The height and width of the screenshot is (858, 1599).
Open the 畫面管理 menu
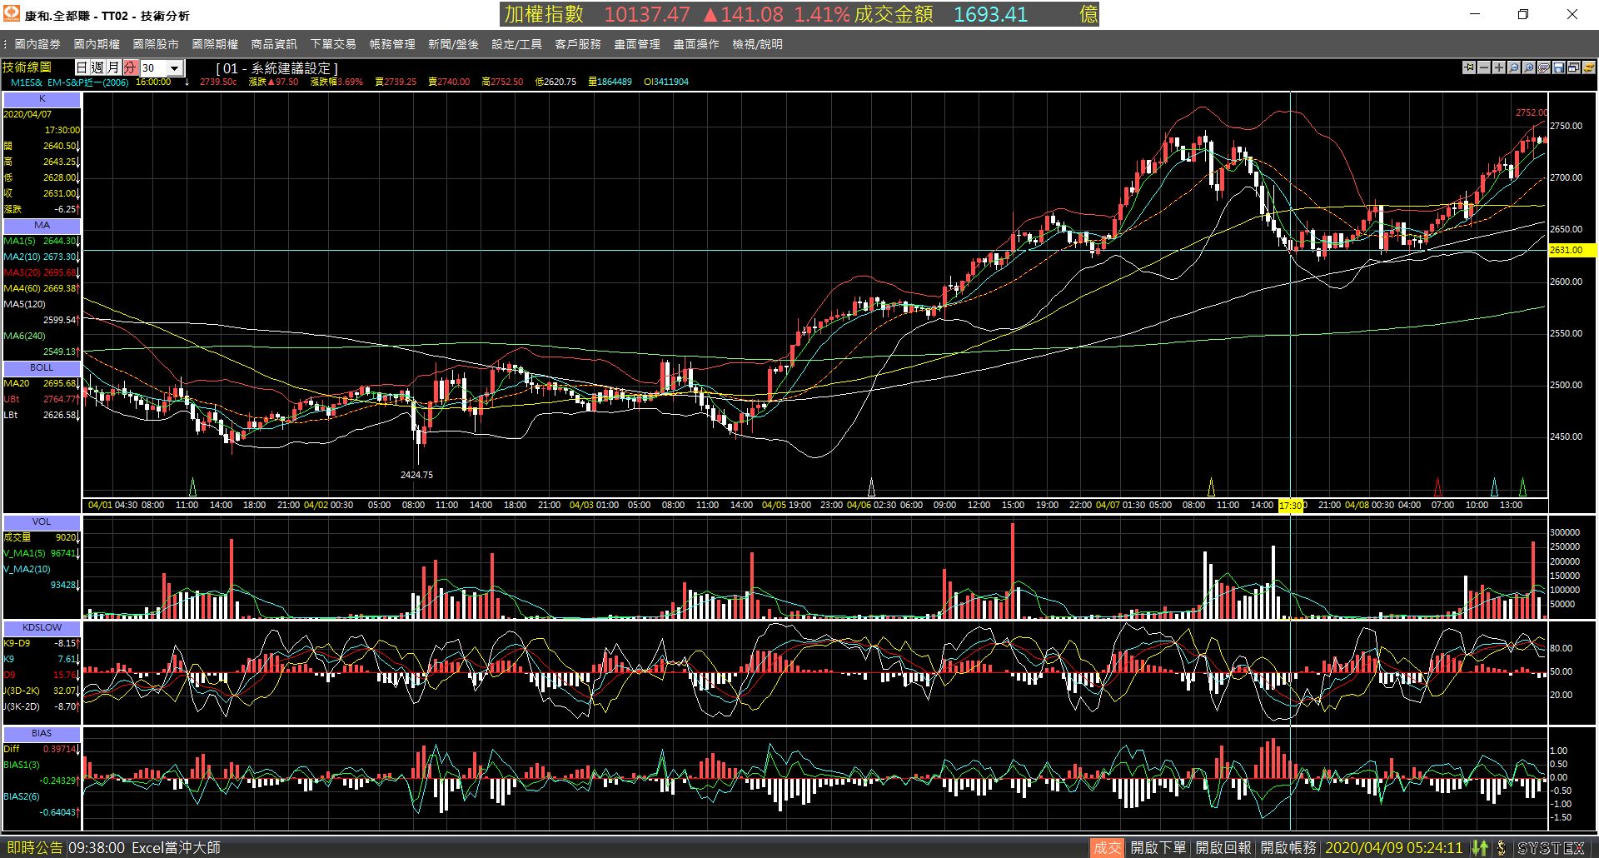pos(637,44)
